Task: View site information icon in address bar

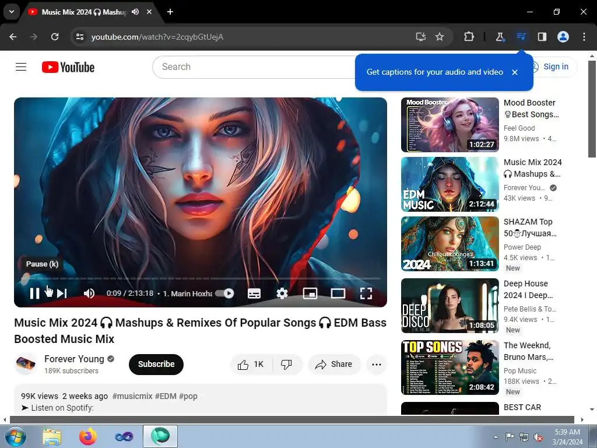Action: [x=79, y=37]
